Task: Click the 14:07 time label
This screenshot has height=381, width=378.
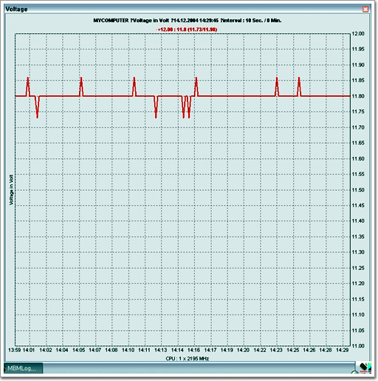Action: [x=95, y=350]
